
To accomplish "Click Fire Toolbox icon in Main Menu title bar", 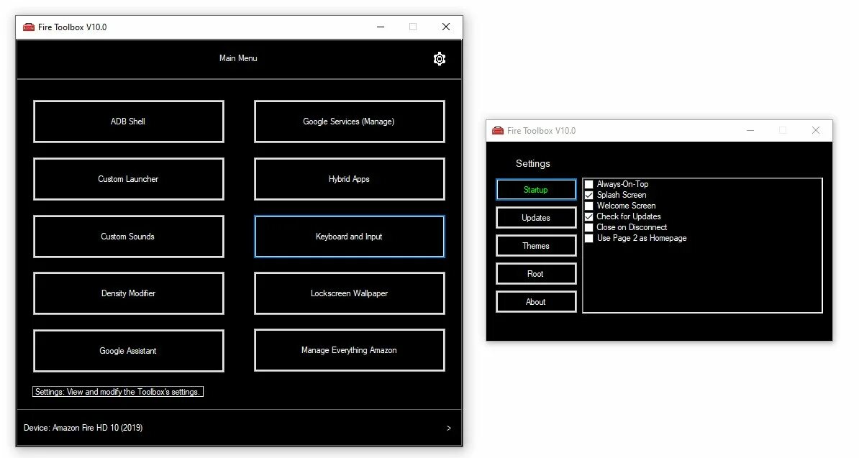I will point(29,27).
